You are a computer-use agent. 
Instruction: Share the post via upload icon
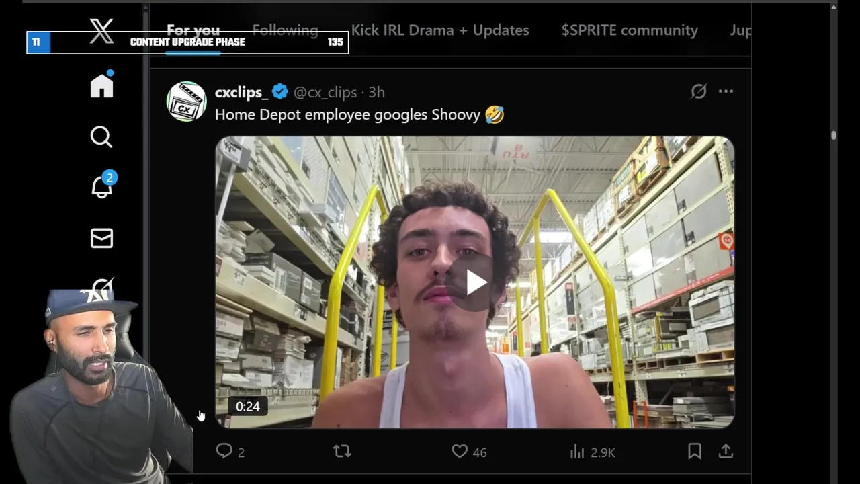click(x=726, y=452)
